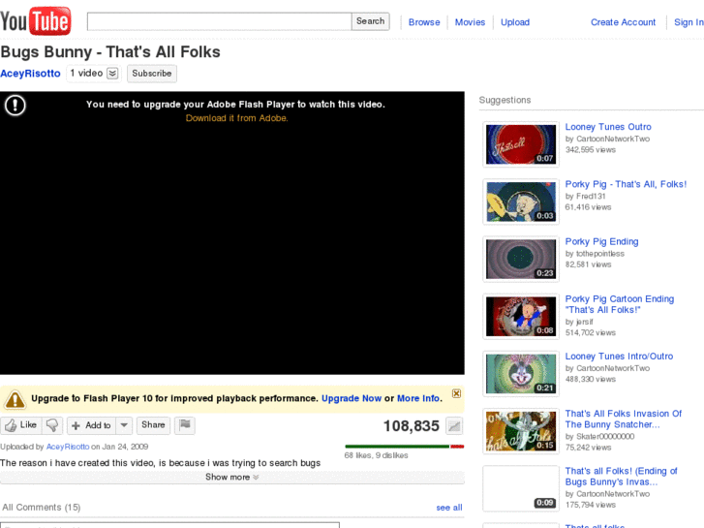Open AceyRisotto channel link under title
This screenshot has width=704, height=528.
pos(30,74)
